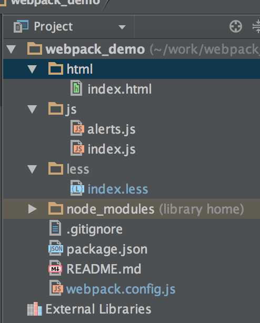Select alerts.js in the tree
The image size is (260, 323).
coord(112,130)
